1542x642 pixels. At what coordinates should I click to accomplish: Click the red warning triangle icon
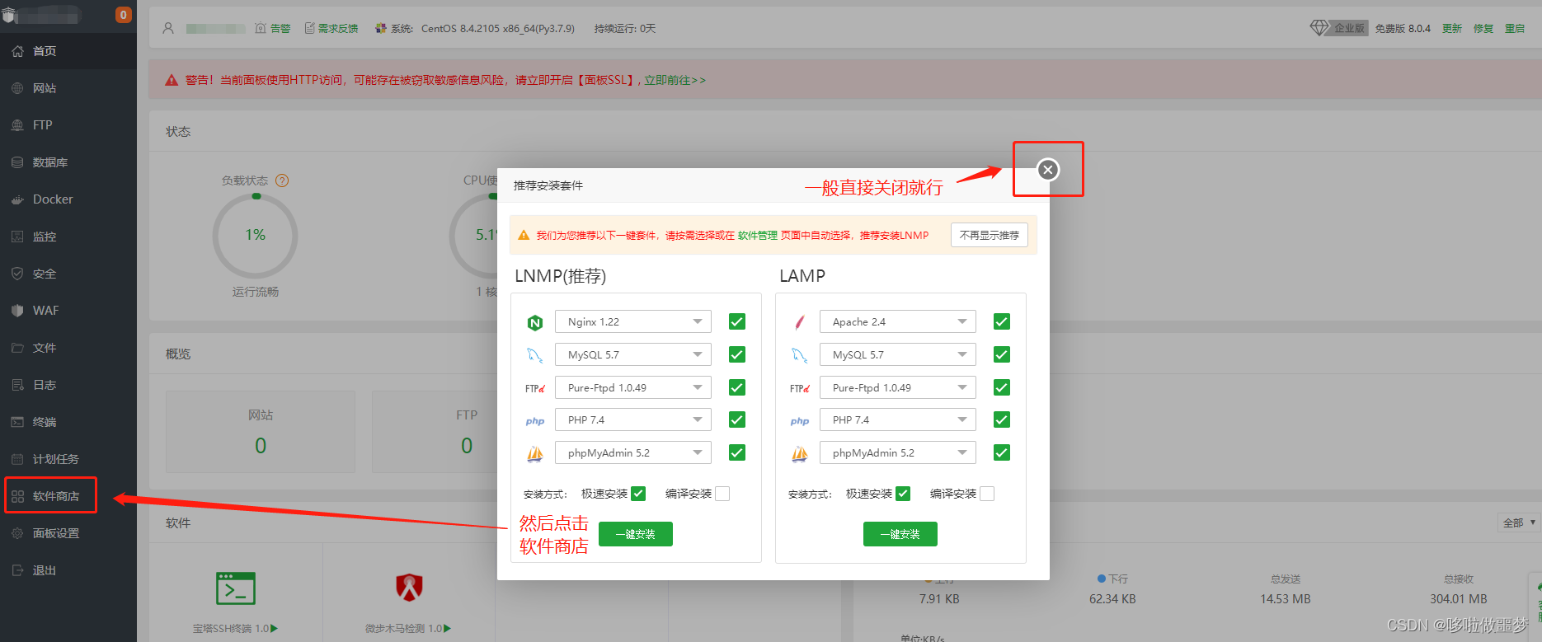tap(172, 80)
